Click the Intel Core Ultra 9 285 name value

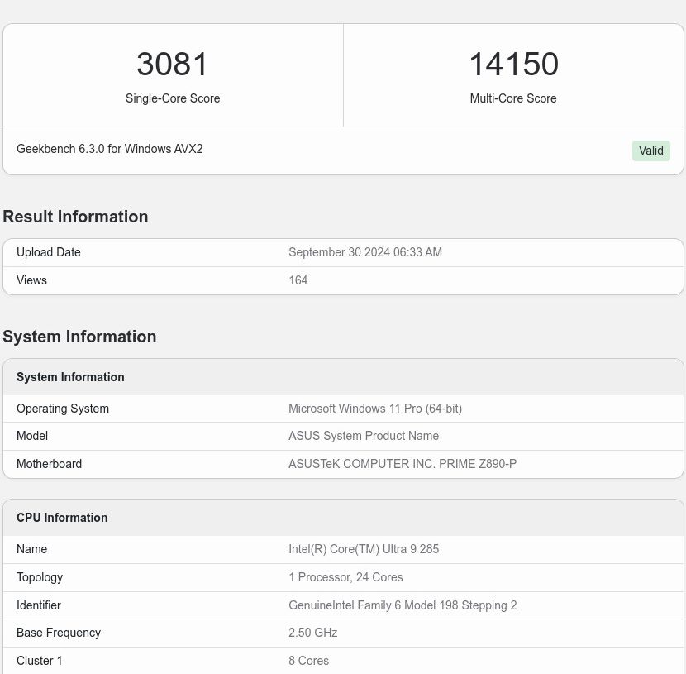pos(364,549)
